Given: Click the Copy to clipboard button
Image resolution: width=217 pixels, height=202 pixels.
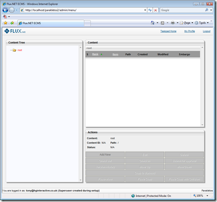Looking at the screenshot, I should pos(145,173).
